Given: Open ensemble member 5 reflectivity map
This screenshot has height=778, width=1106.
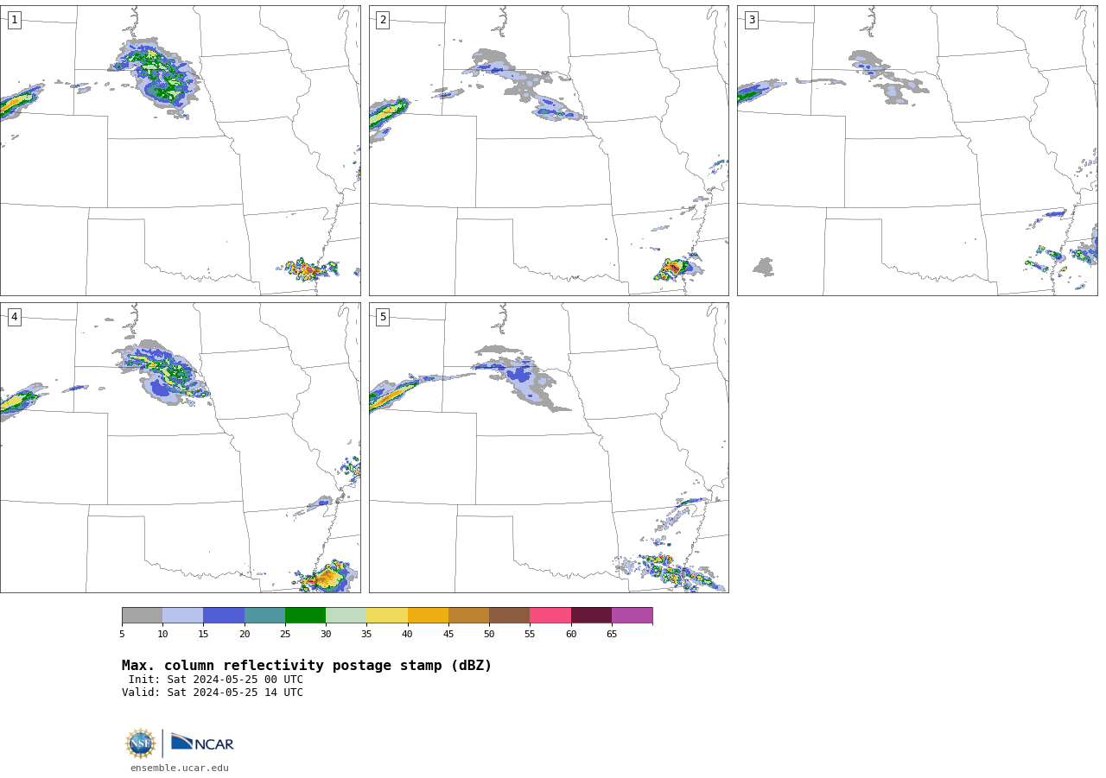Looking at the screenshot, I should coord(549,447).
